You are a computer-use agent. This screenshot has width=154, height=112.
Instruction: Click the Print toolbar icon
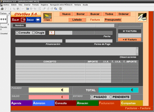pyautogui.click(x=2, y=9)
